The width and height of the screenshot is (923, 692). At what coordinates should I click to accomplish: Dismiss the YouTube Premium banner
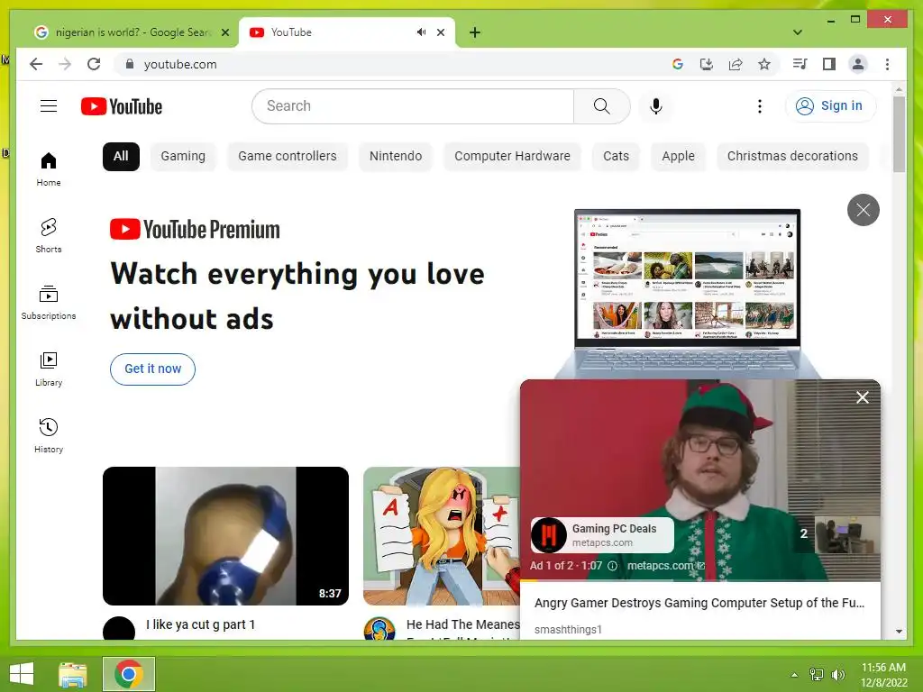[863, 209]
